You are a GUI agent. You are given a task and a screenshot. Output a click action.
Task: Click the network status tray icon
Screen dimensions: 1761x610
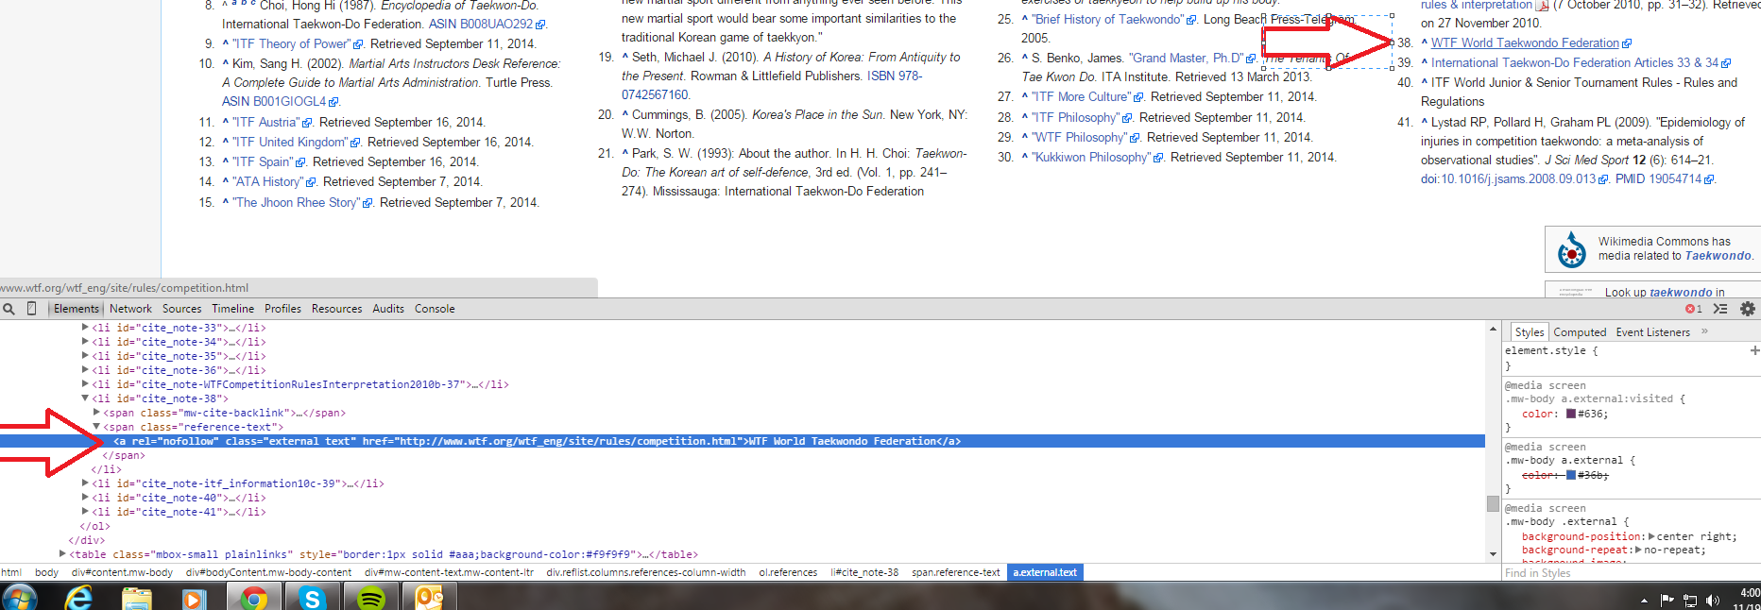[x=1690, y=601]
